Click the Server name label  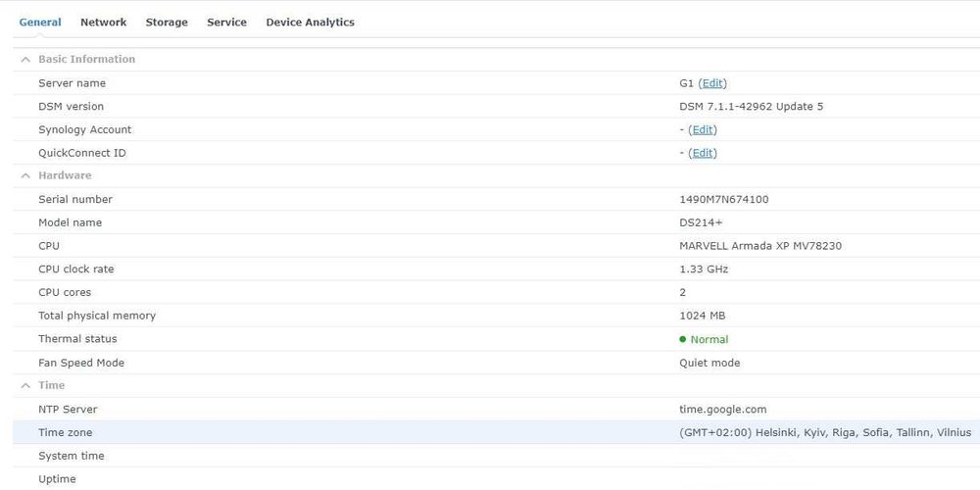tap(72, 83)
